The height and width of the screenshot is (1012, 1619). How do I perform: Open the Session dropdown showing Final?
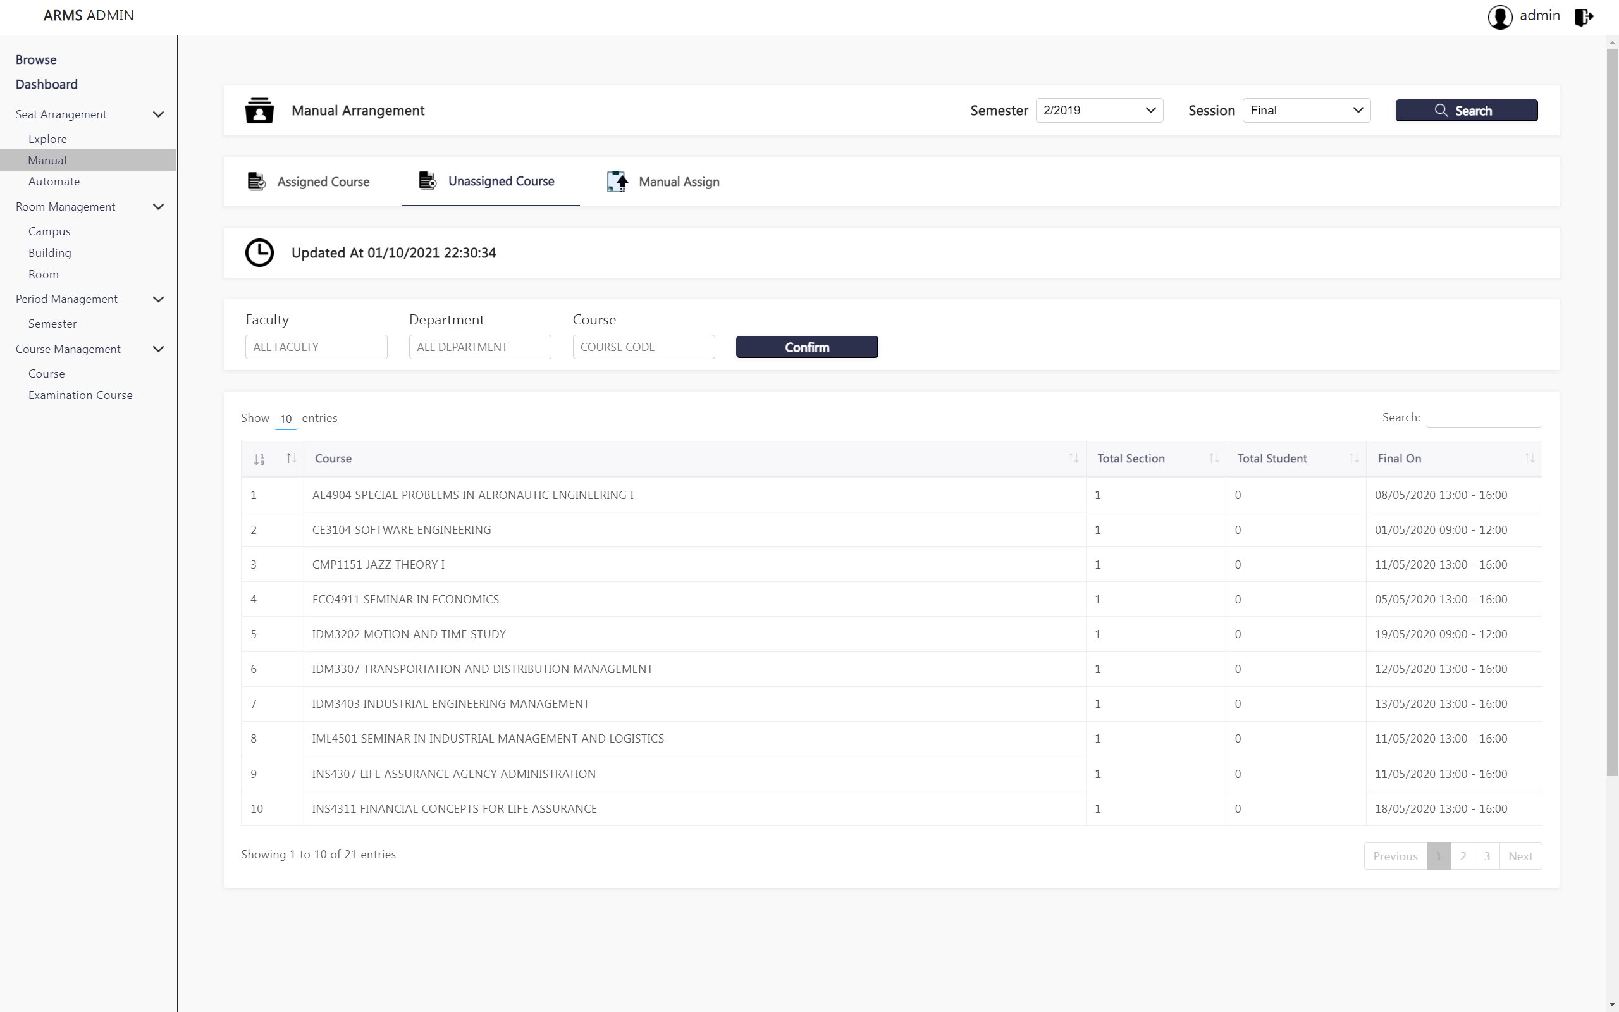[1306, 111]
